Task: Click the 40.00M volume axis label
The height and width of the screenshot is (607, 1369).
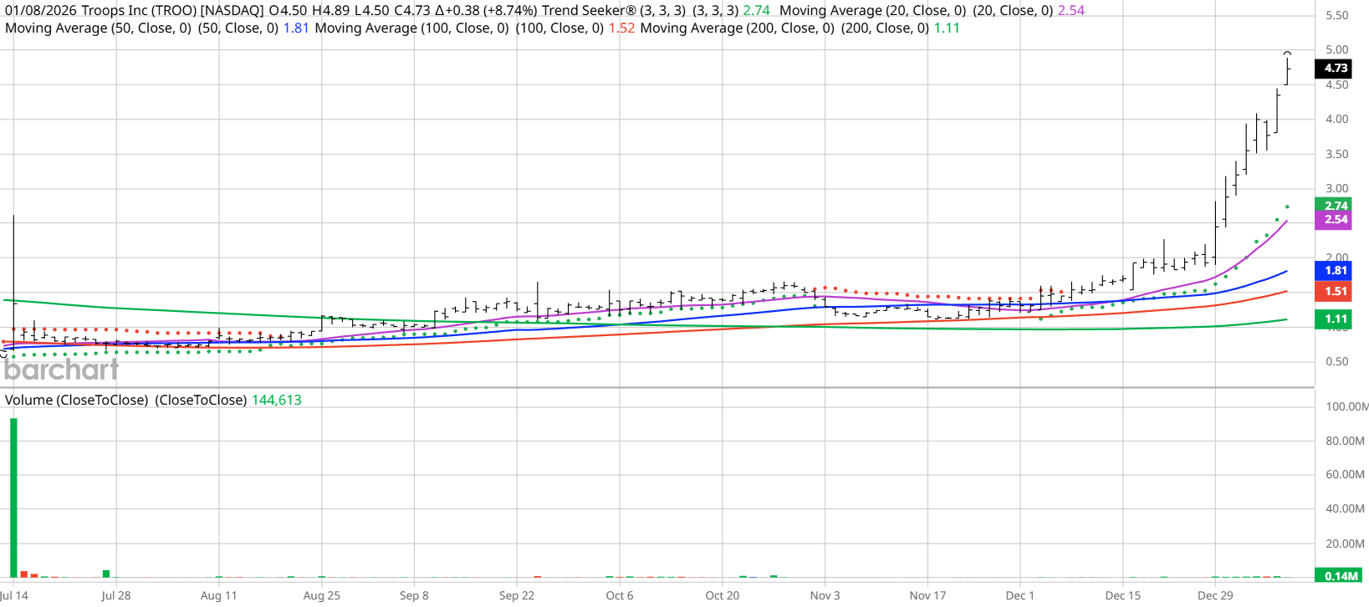Action: (1345, 509)
